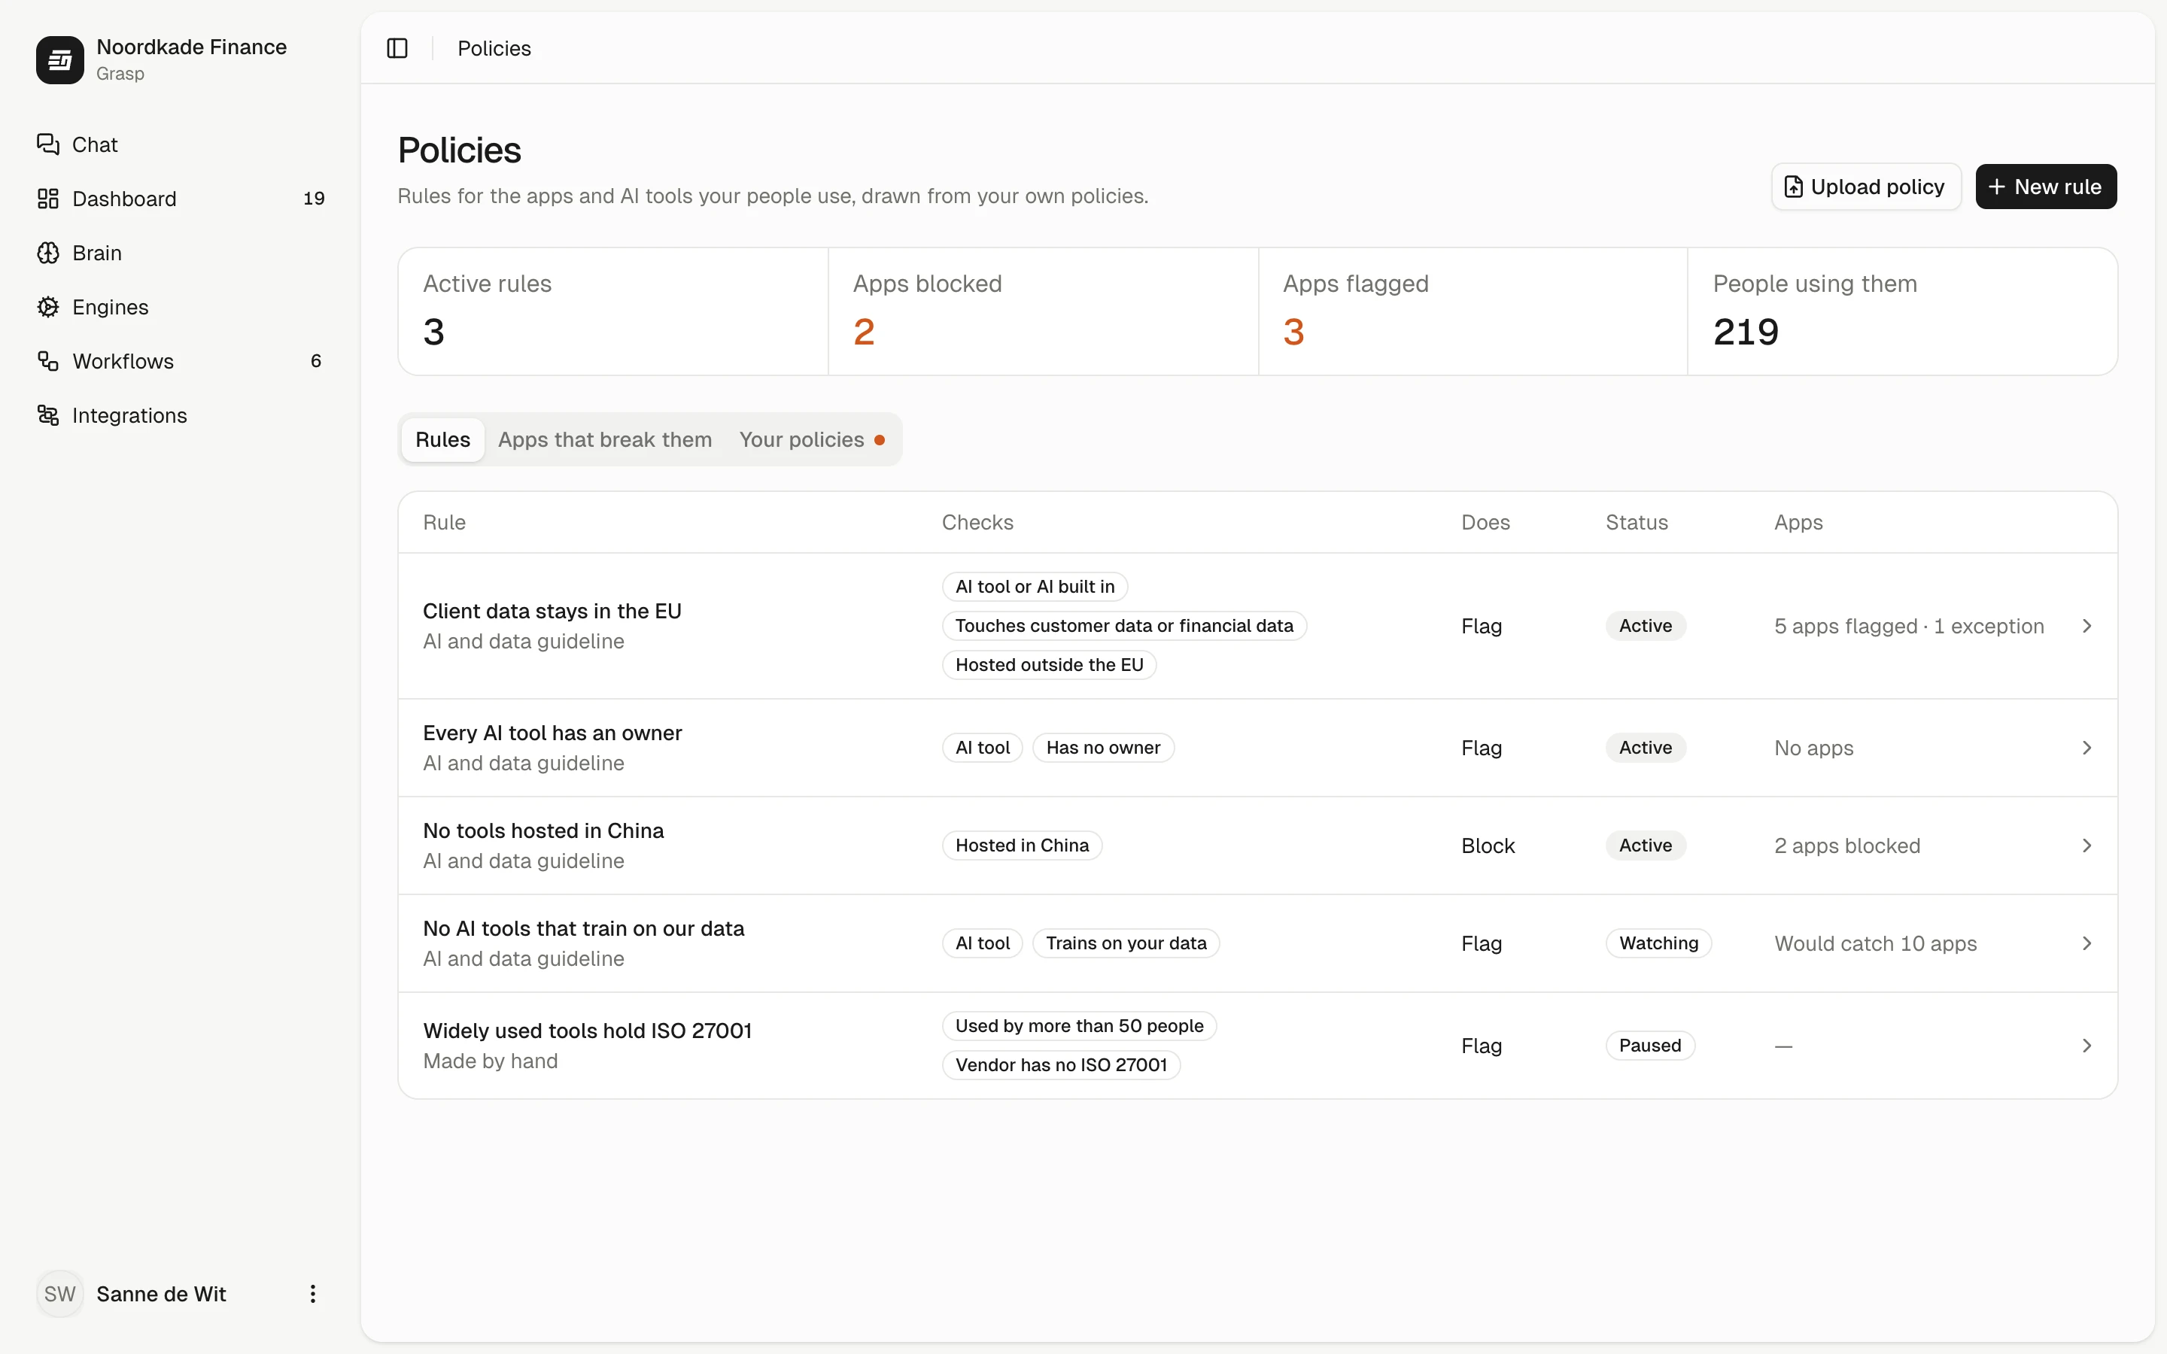Image resolution: width=2167 pixels, height=1354 pixels.
Task: Click the Vendor has no ISO 27001 chip
Action: [1061, 1064]
